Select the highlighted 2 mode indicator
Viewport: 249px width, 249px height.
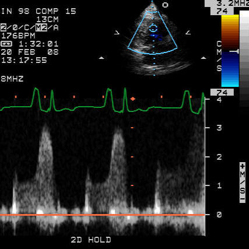[x=3, y=27]
